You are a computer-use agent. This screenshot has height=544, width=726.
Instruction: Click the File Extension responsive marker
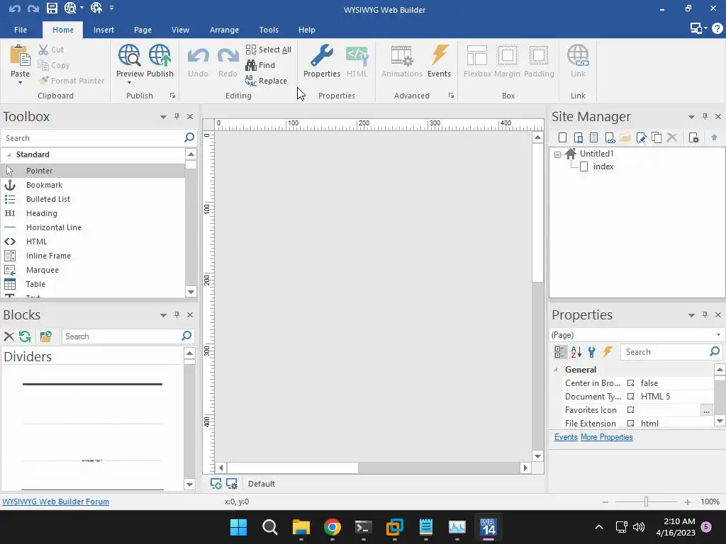pos(630,424)
